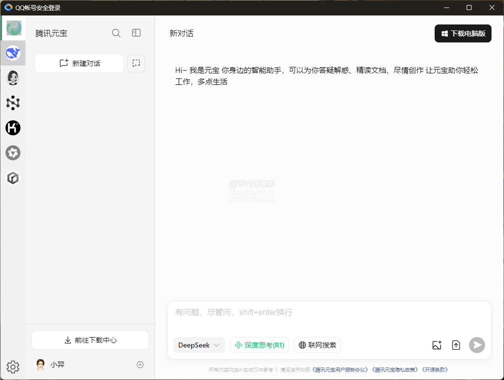Click the file upload icon in input box
Screen dimensions: 504x380
tap(456, 345)
